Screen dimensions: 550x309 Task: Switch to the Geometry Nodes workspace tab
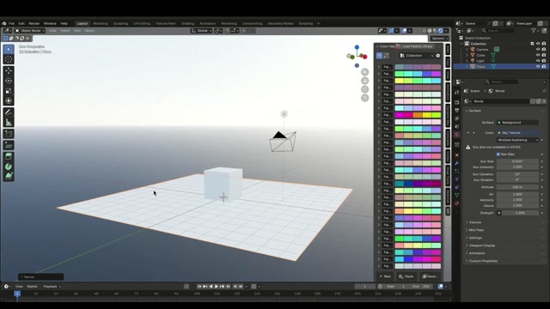[x=280, y=23]
